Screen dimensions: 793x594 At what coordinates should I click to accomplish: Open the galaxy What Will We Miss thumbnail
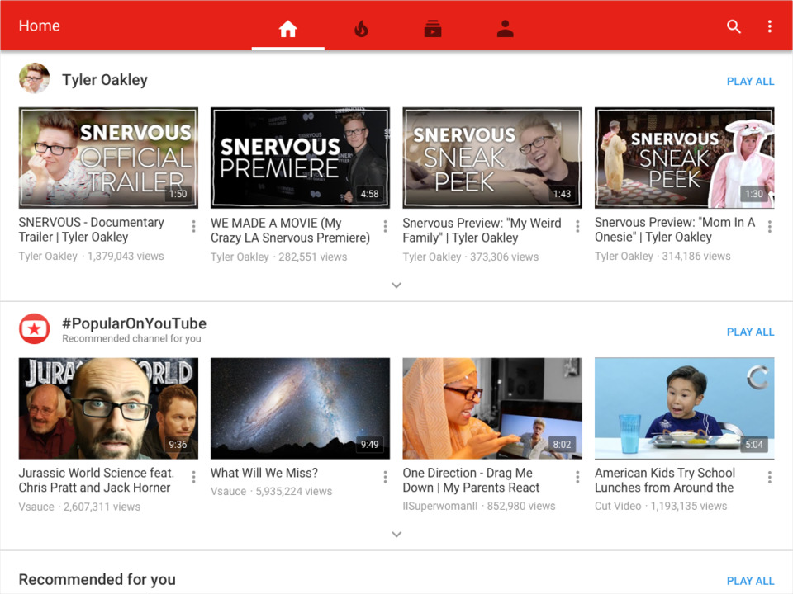300,408
